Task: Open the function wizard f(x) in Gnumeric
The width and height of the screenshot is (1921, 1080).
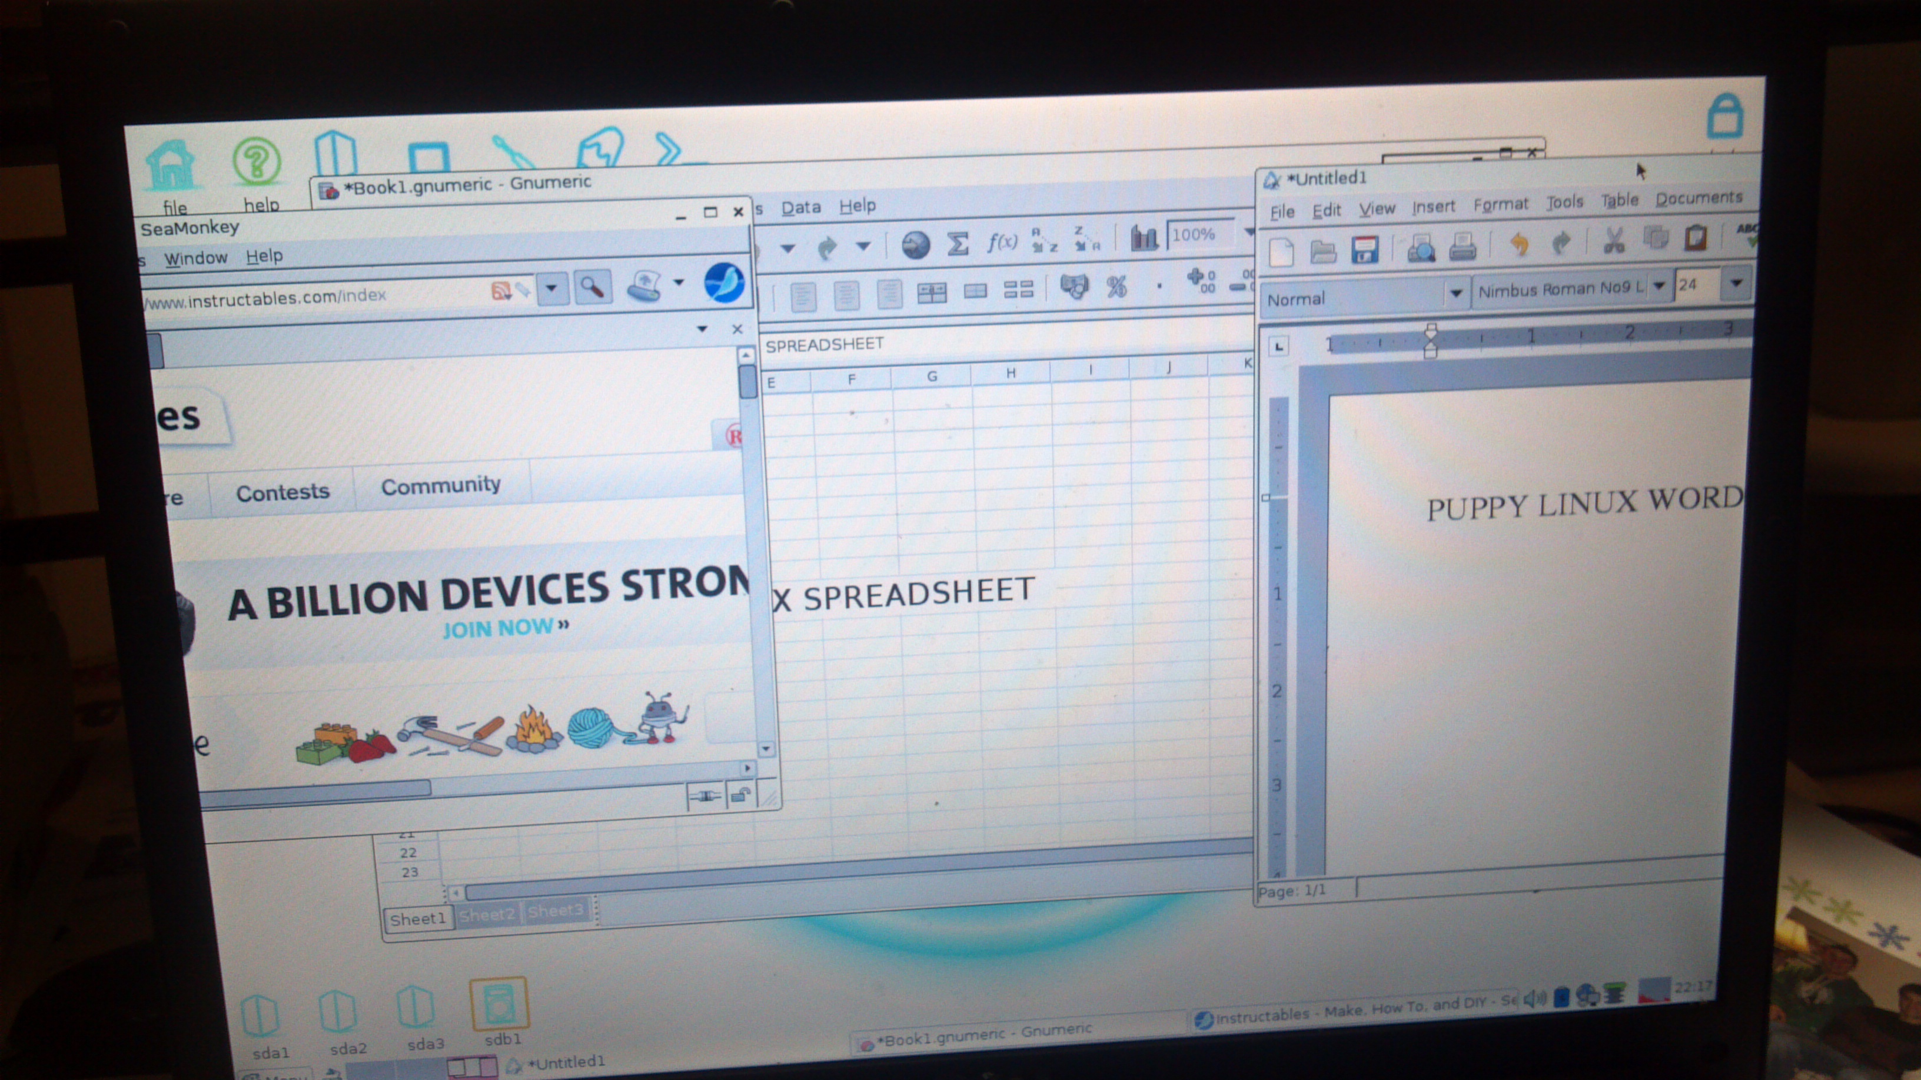Action: click(1002, 242)
